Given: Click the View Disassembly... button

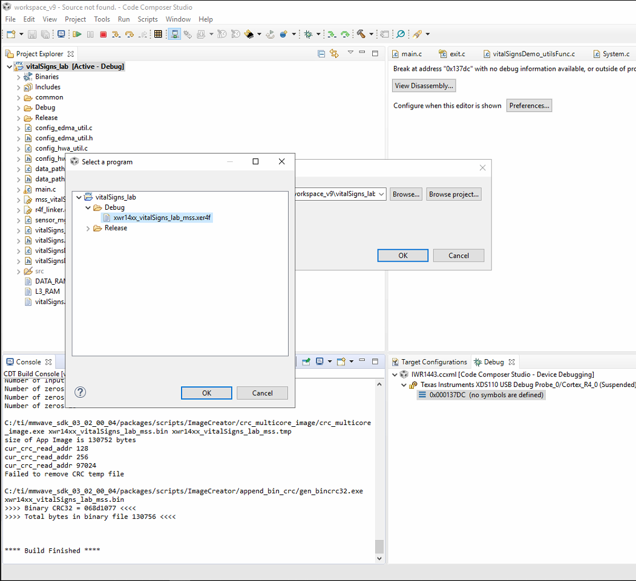Looking at the screenshot, I should [x=424, y=85].
